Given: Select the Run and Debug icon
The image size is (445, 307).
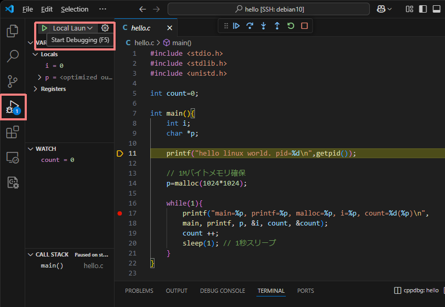Looking at the screenshot, I should click(x=12, y=107).
